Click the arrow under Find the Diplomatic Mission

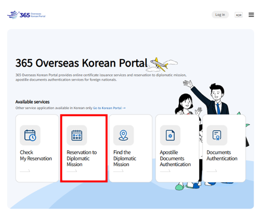point(118,171)
